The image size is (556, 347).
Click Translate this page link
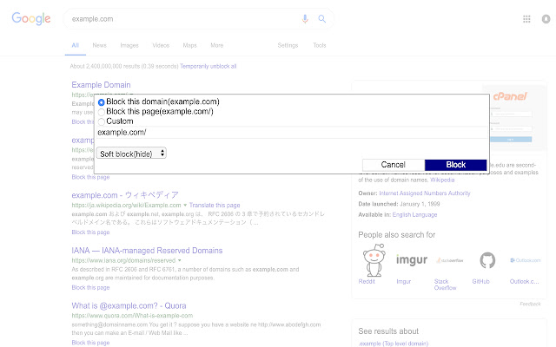coord(215,205)
